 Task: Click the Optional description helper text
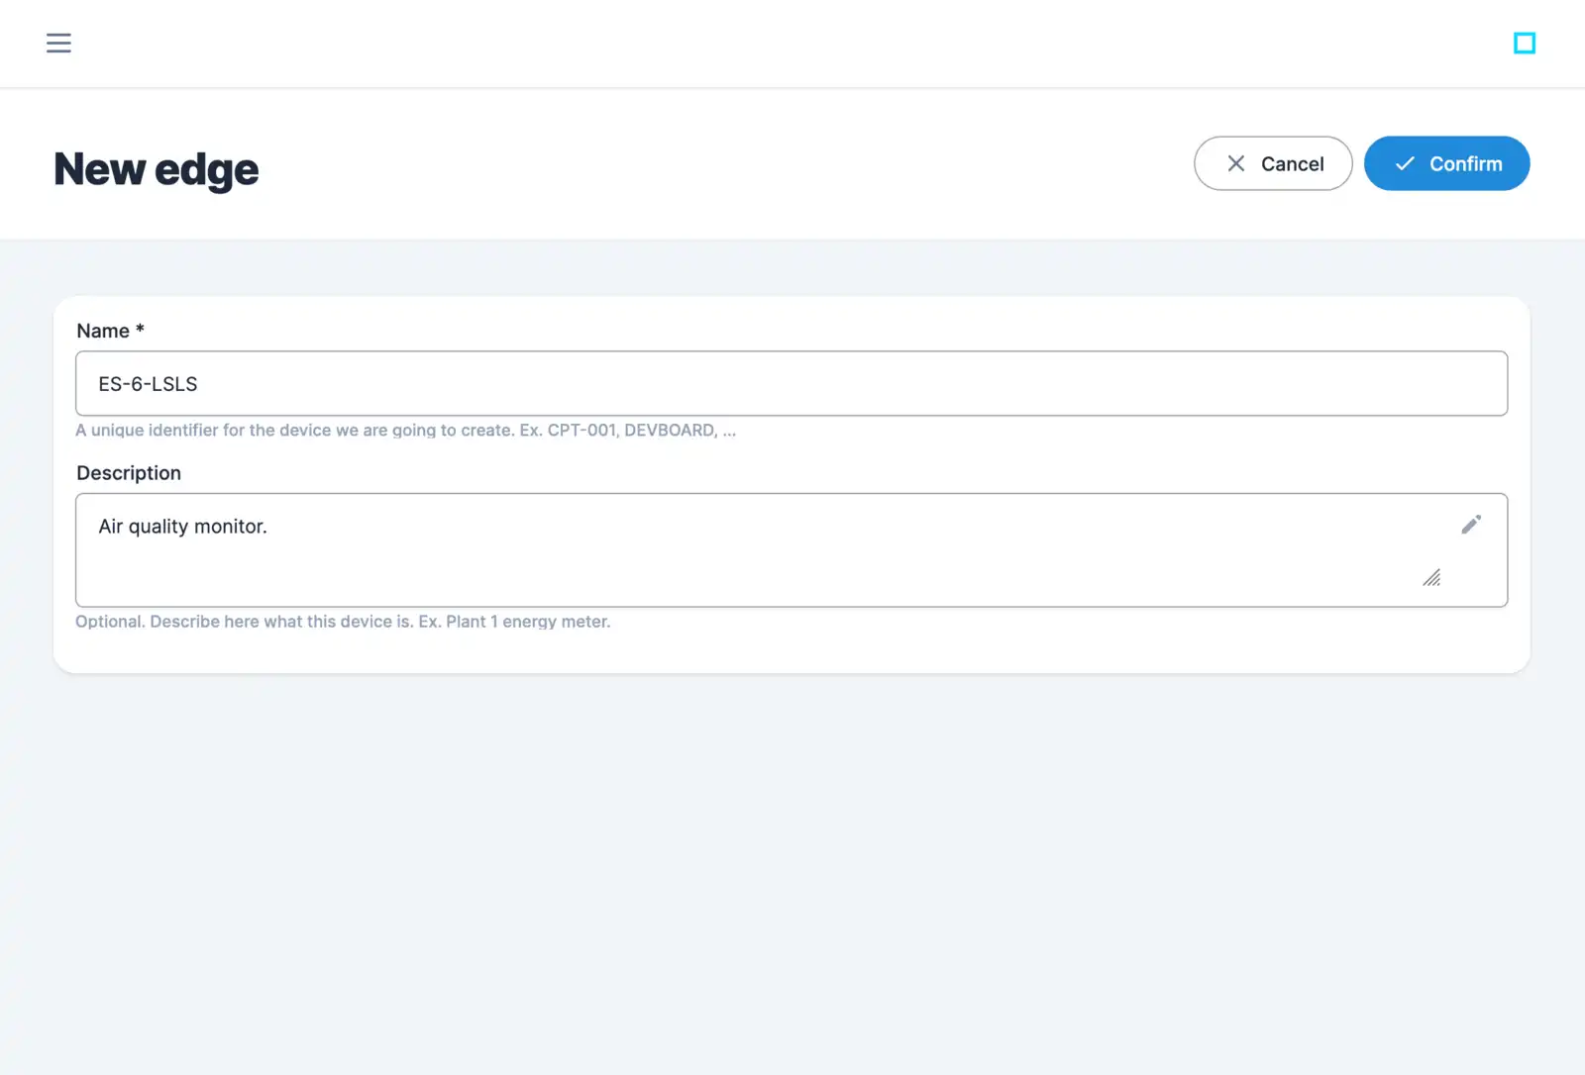coord(343,622)
